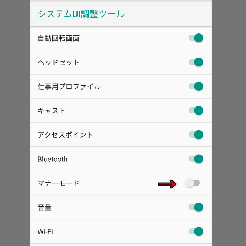Turn off the 自動回転画面 switch

pyautogui.click(x=196, y=38)
